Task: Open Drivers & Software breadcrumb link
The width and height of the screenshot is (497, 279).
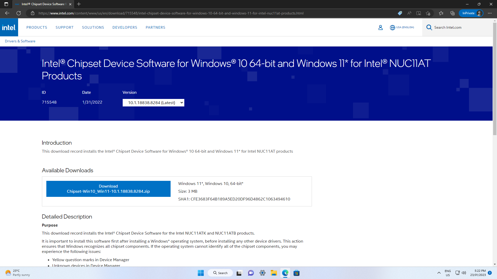Action: click(20, 41)
